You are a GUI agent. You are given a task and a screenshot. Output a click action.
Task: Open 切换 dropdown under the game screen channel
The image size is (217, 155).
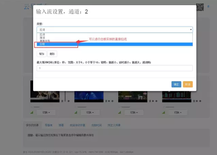point(134,113)
